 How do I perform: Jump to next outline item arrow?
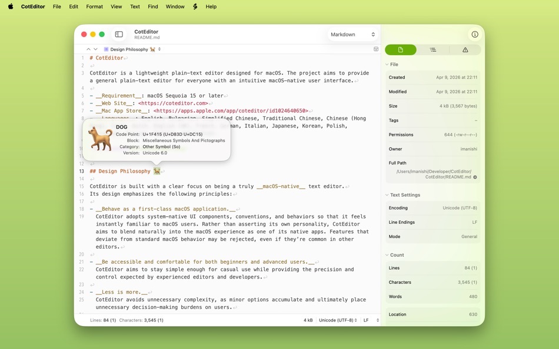pyautogui.click(x=95, y=49)
